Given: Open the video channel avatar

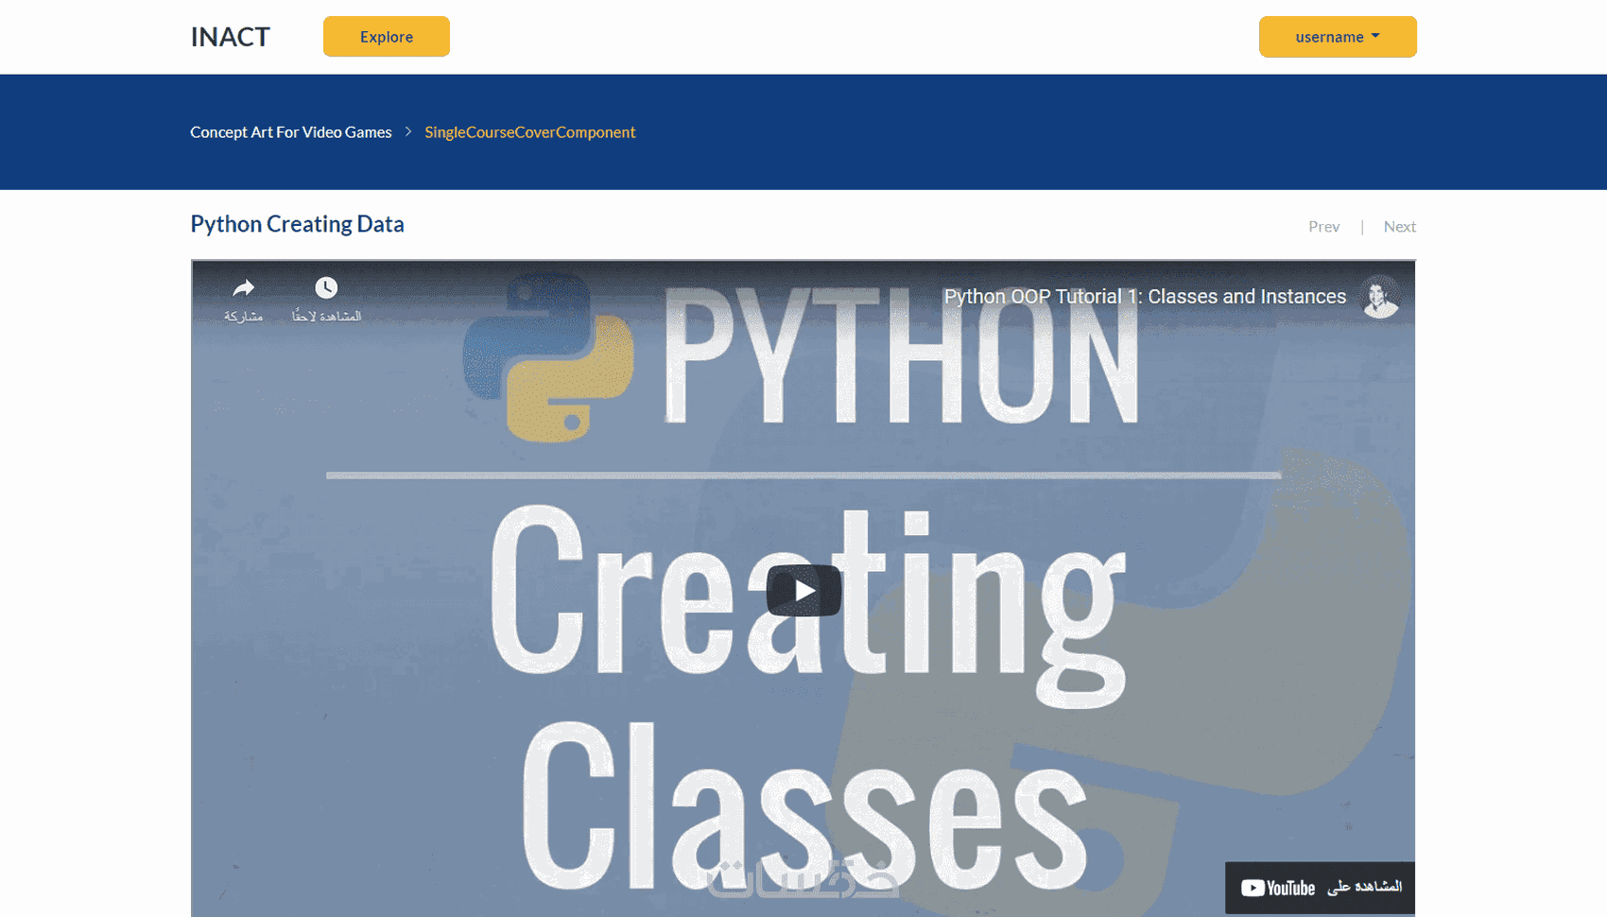Looking at the screenshot, I should (1380, 297).
